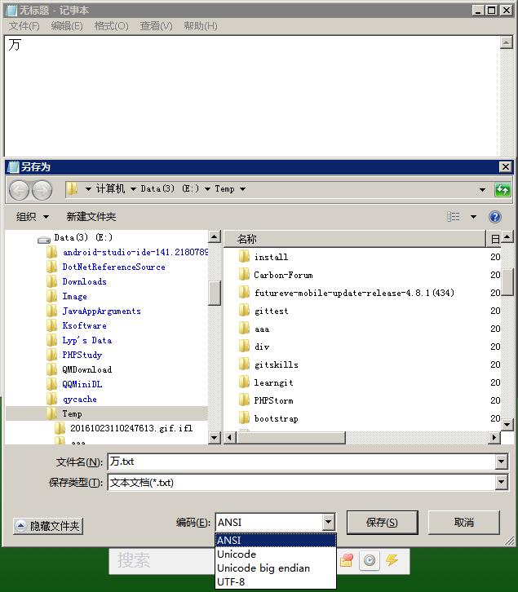Click the Data(3) (E:) drive icon in tree

(44, 239)
